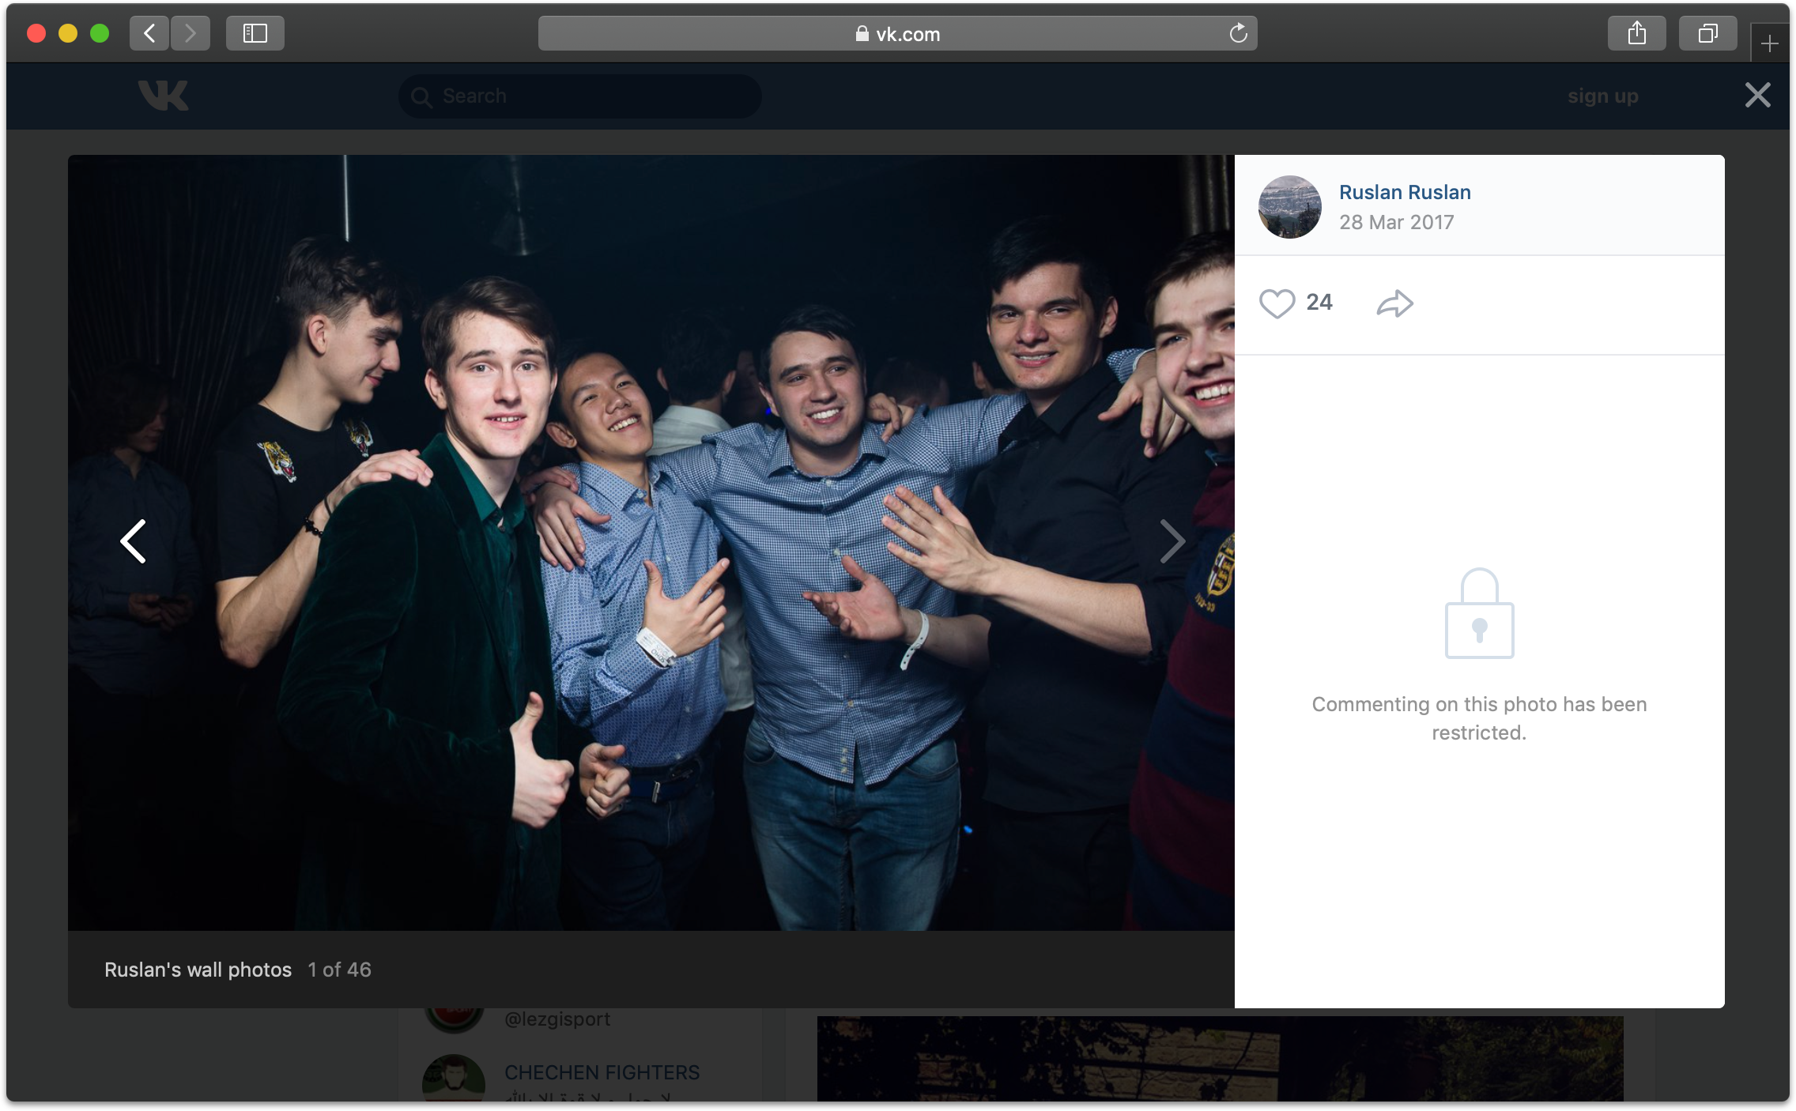Click the sign up link
This screenshot has height=1111, width=1796.
1602,96
